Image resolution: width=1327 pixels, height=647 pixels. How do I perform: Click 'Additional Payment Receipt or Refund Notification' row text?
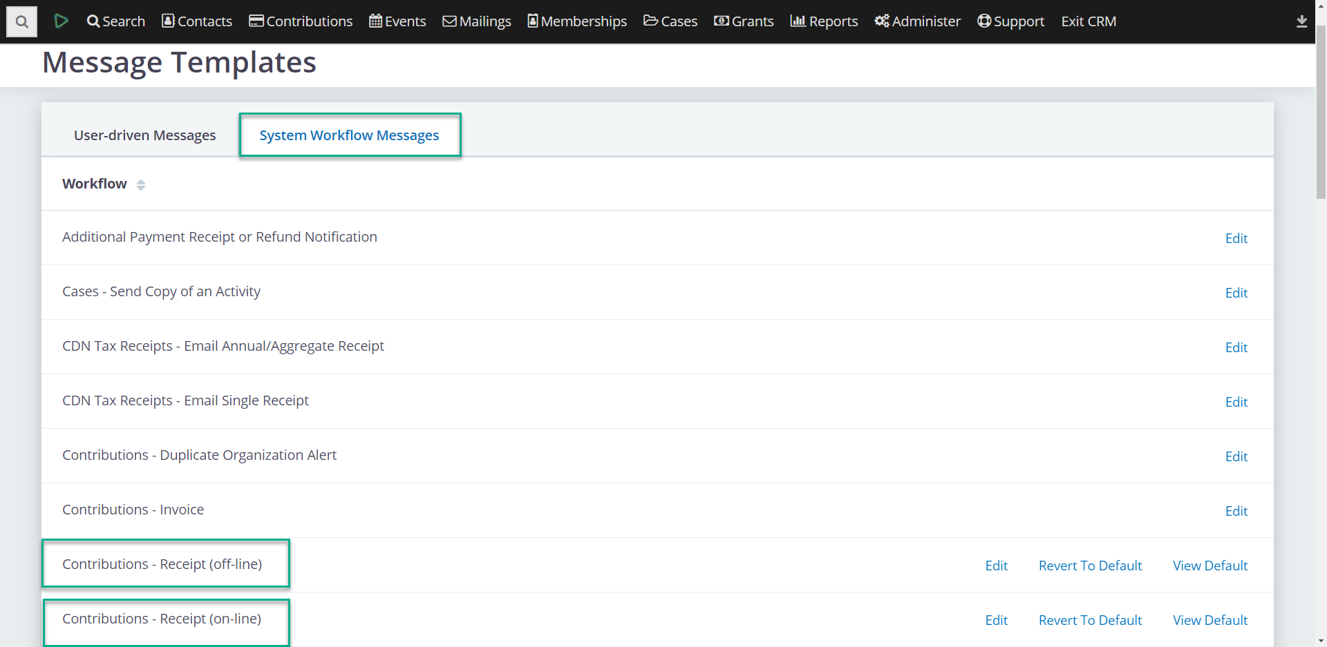(220, 237)
